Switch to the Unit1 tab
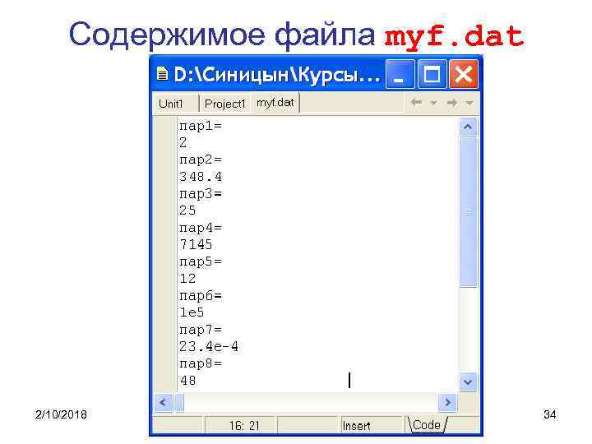592x444 pixels. coord(171,104)
